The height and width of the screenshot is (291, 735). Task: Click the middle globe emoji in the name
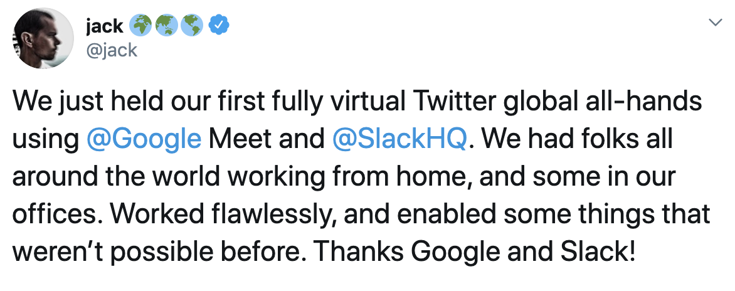coord(166,25)
